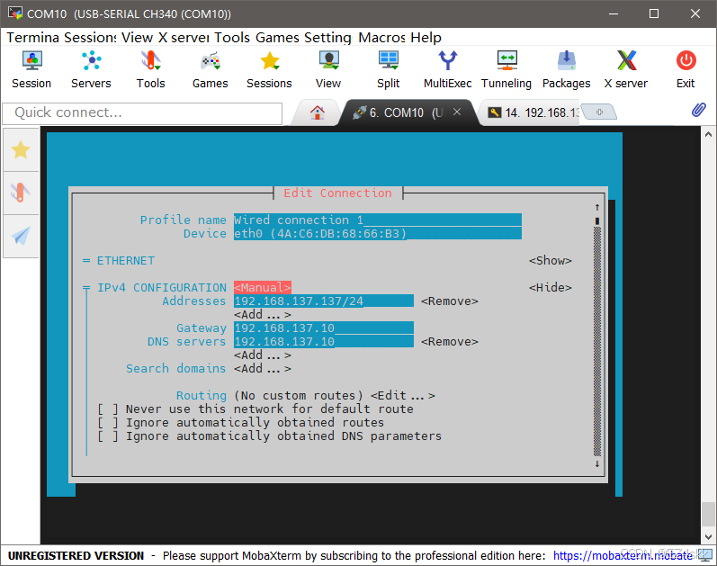Edit the DNS servers 192.168.137.10 field
This screenshot has height=566, width=717.
click(x=324, y=342)
